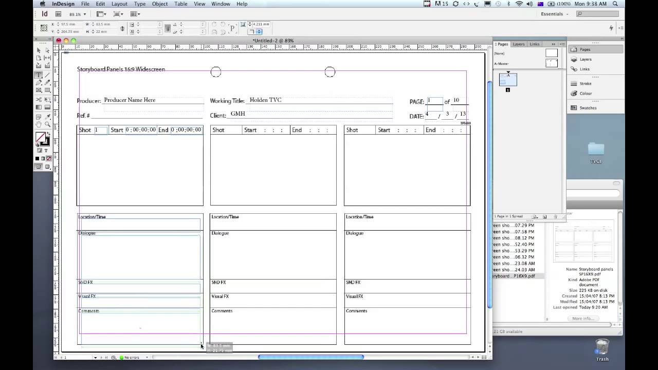Image resolution: width=658 pixels, height=370 pixels.
Task: Select the Pen tool
Action: 39,82
